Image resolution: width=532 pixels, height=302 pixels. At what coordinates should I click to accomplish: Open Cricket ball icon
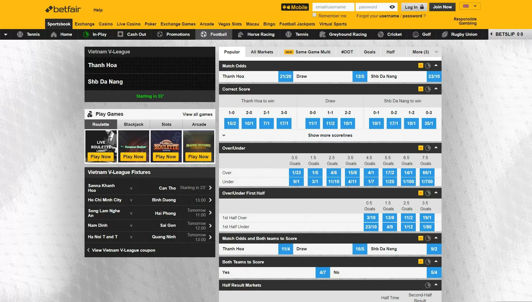coord(381,34)
